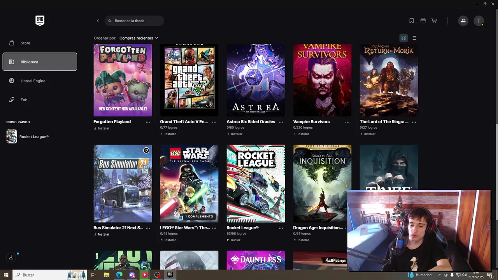Select the Grand Theft Auto V cover
Viewport: 498px width, 280px height.
click(x=189, y=80)
